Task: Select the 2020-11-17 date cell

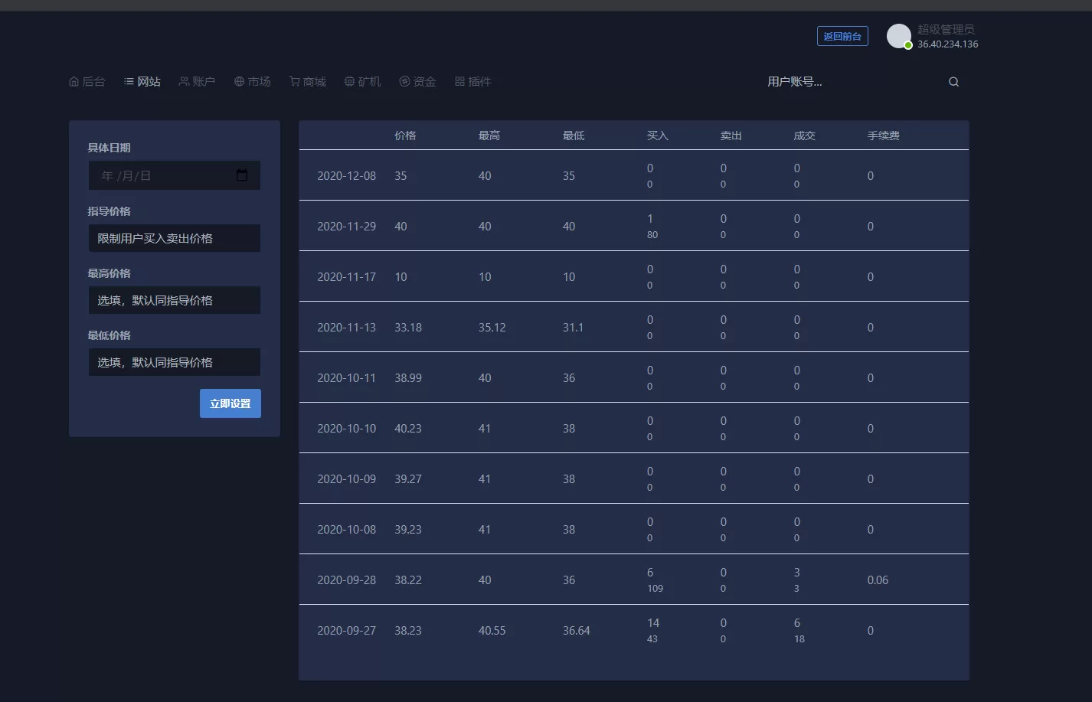Action: click(x=347, y=277)
